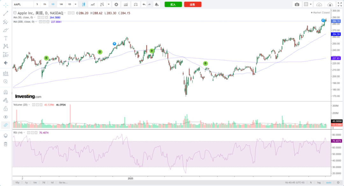Select the highlighted 1D interval
The width and height of the screenshot is (344, 186).
(53, 4)
